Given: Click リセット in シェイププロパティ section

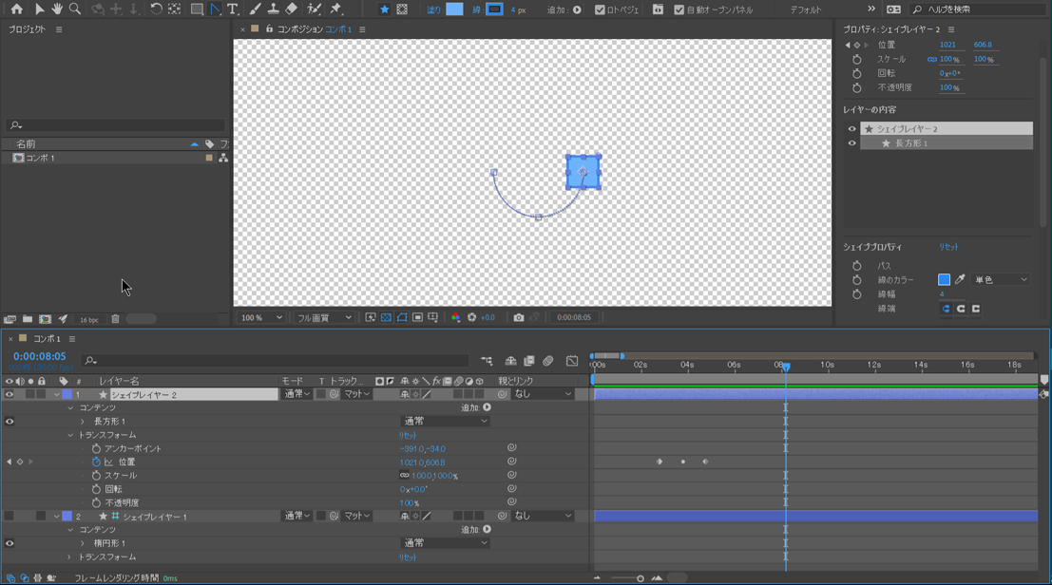Looking at the screenshot, I should (948, 247).
